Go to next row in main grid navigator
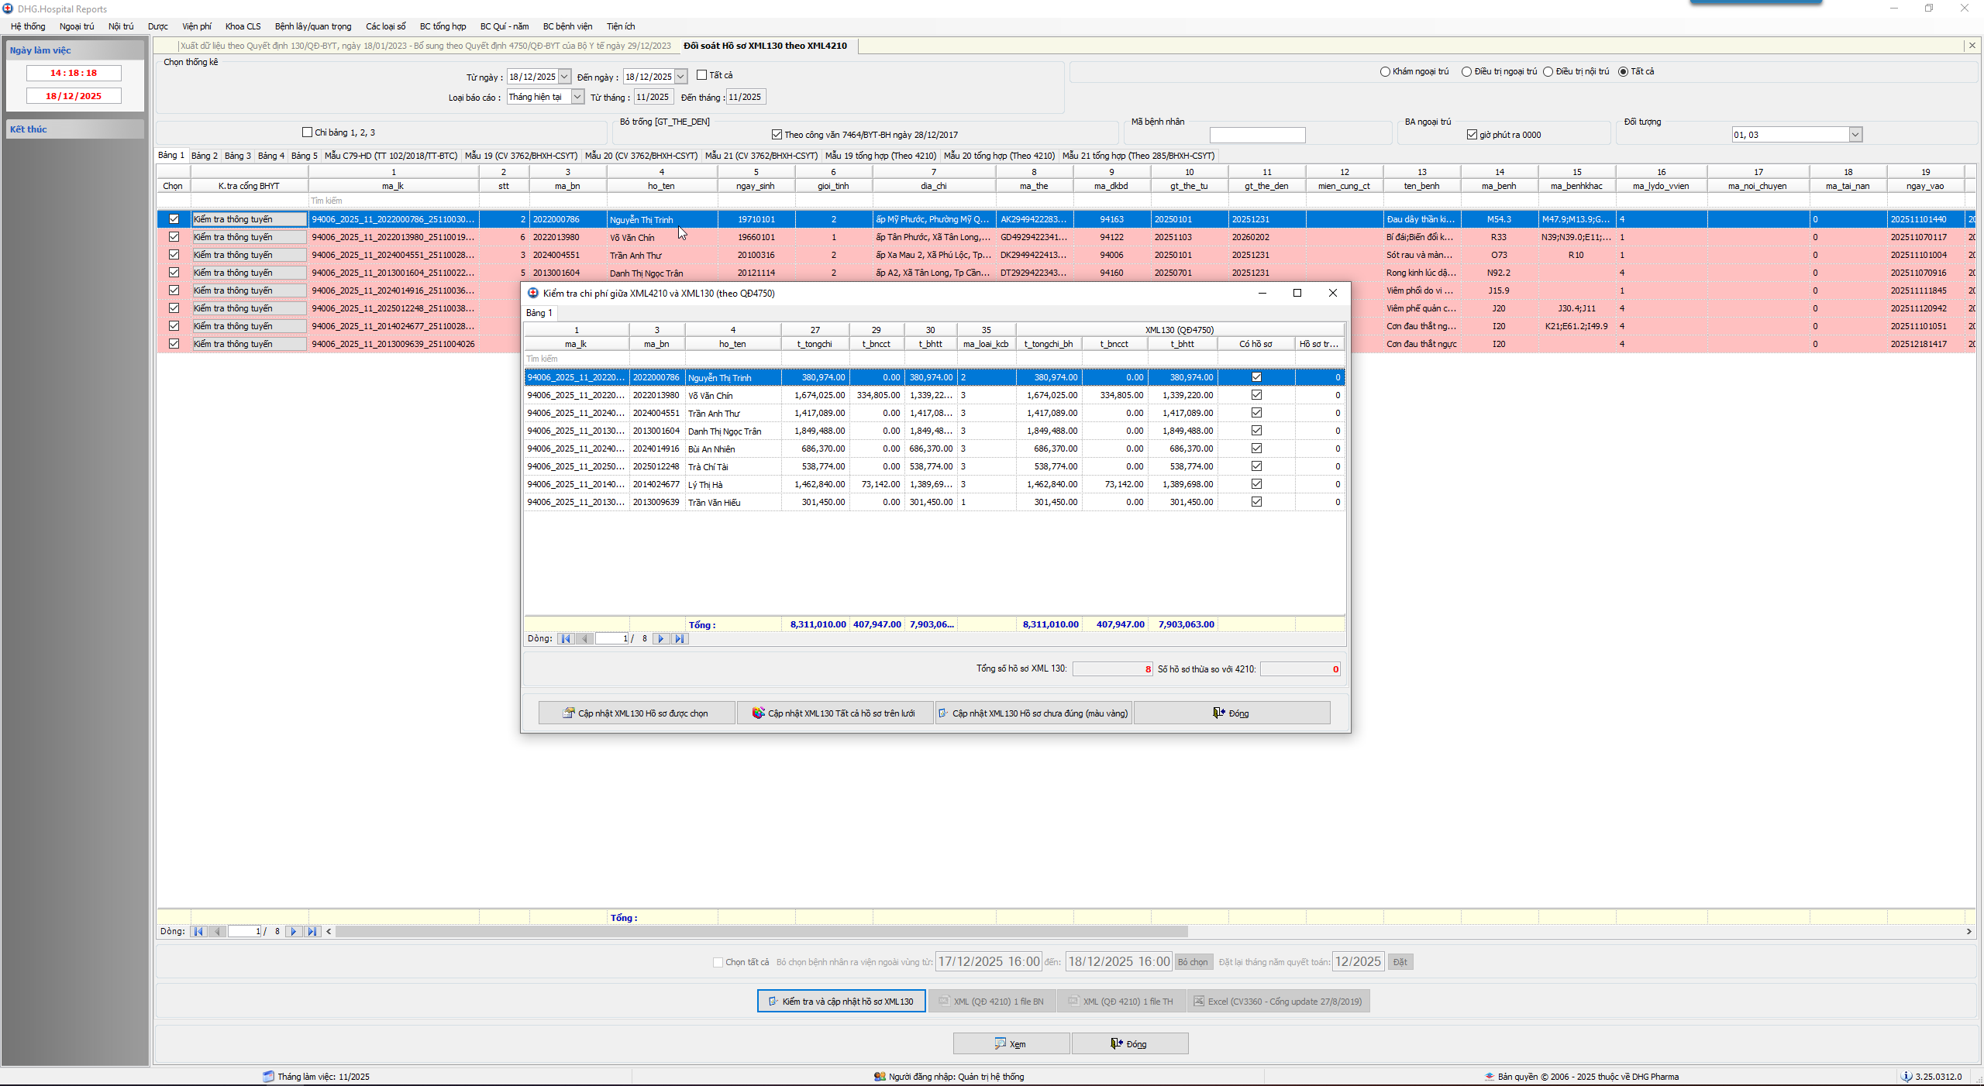This screenshot has width=1984, height=1086. 293,932
